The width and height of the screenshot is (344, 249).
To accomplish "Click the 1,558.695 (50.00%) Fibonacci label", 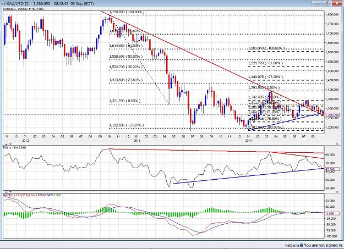I will tap(126, 56).
